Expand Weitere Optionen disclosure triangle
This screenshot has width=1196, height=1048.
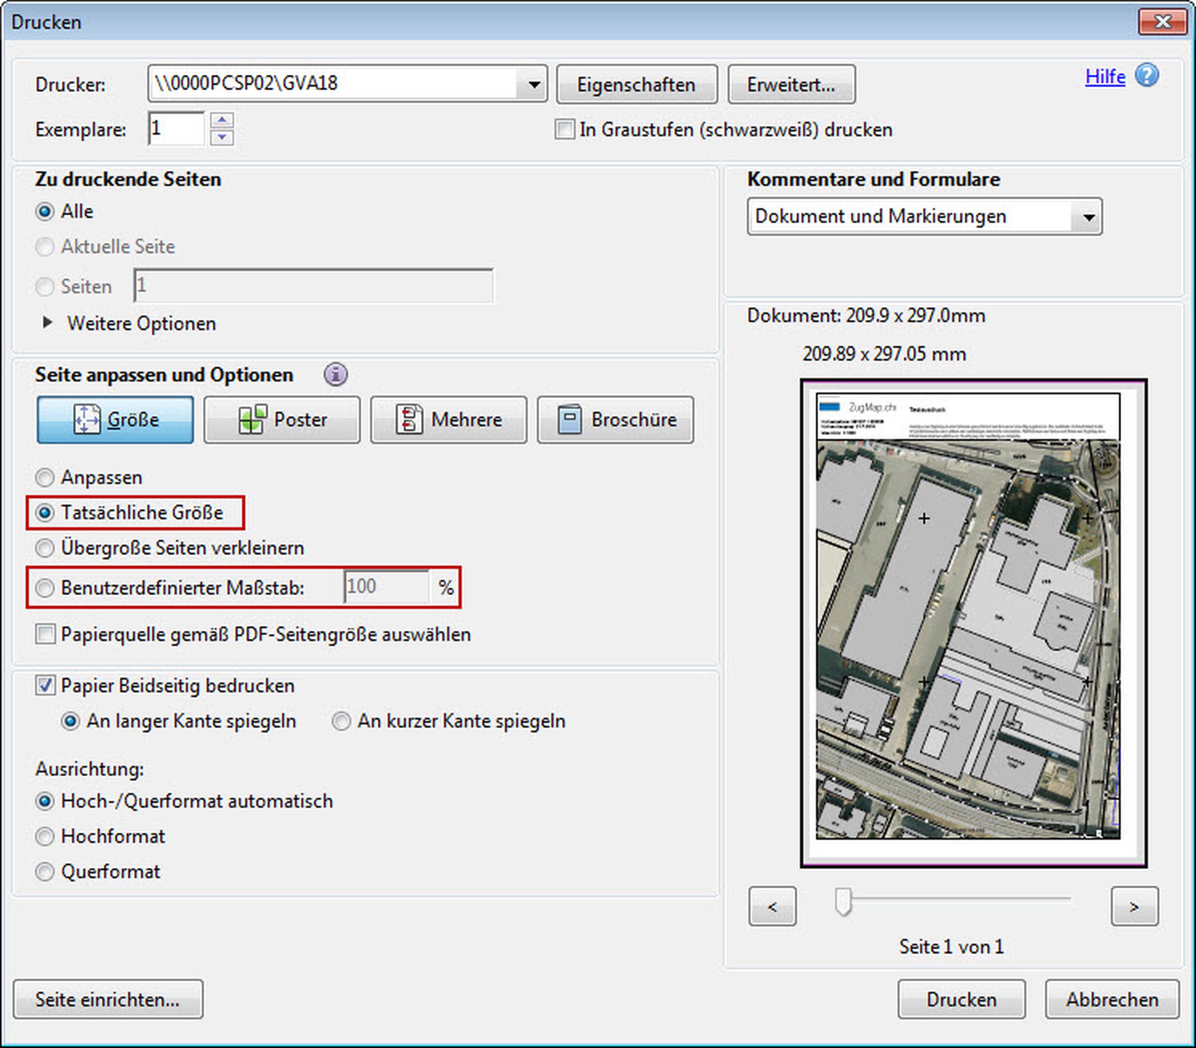click(x=48, y=323)
